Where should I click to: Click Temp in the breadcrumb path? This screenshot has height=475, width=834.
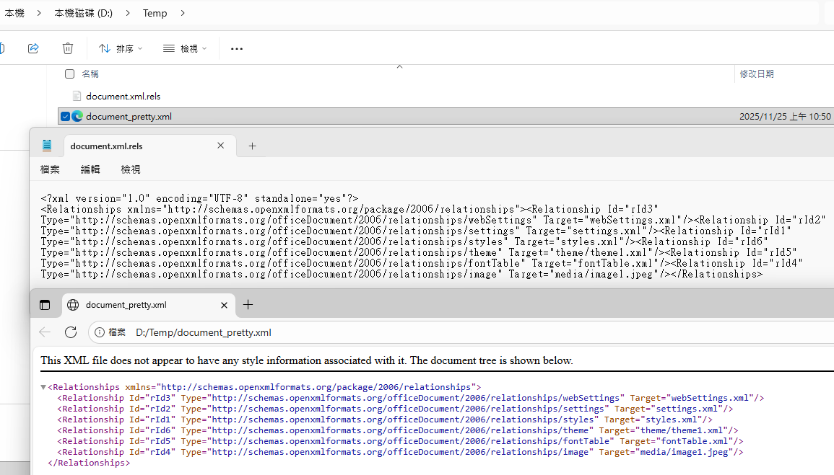point(155,13)
